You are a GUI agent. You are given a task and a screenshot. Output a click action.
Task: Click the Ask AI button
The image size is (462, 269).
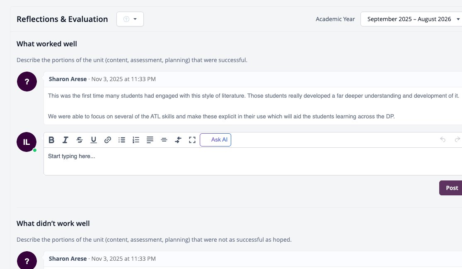coord(215,140)
